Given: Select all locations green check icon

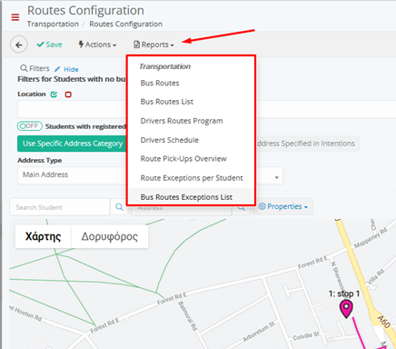Looking at the screenshot, I should click(x=54, y=95).
